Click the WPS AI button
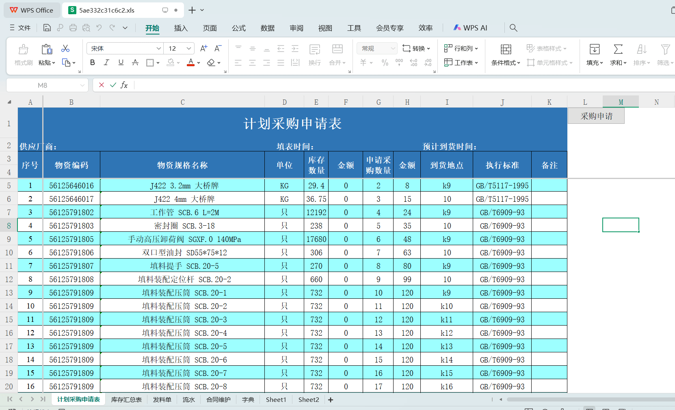675x410 pixels. pos(471,28)
